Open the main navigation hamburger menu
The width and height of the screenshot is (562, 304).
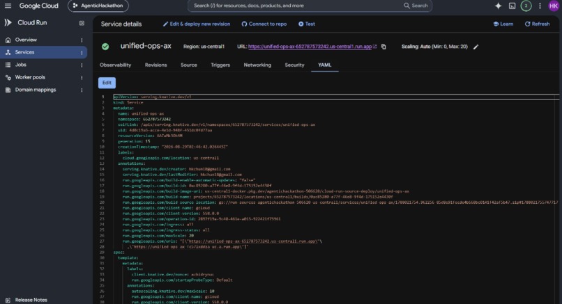click(x=8, y=6)
